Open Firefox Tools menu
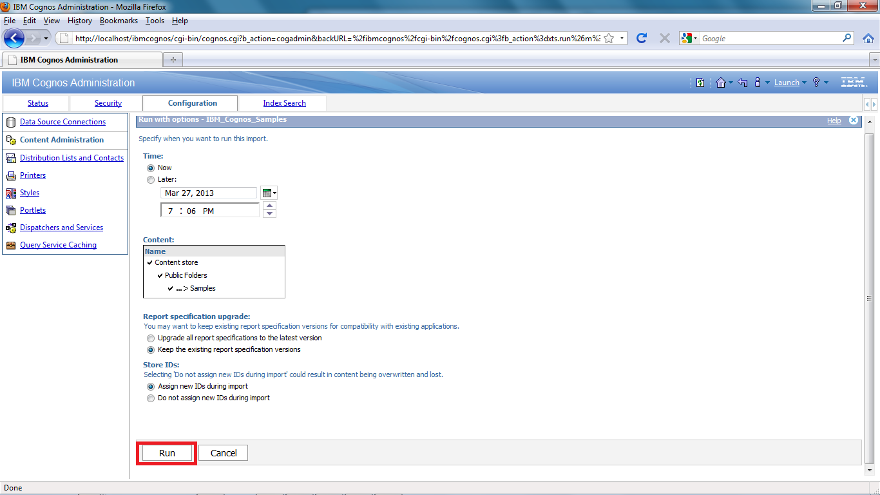 point(155,21)
